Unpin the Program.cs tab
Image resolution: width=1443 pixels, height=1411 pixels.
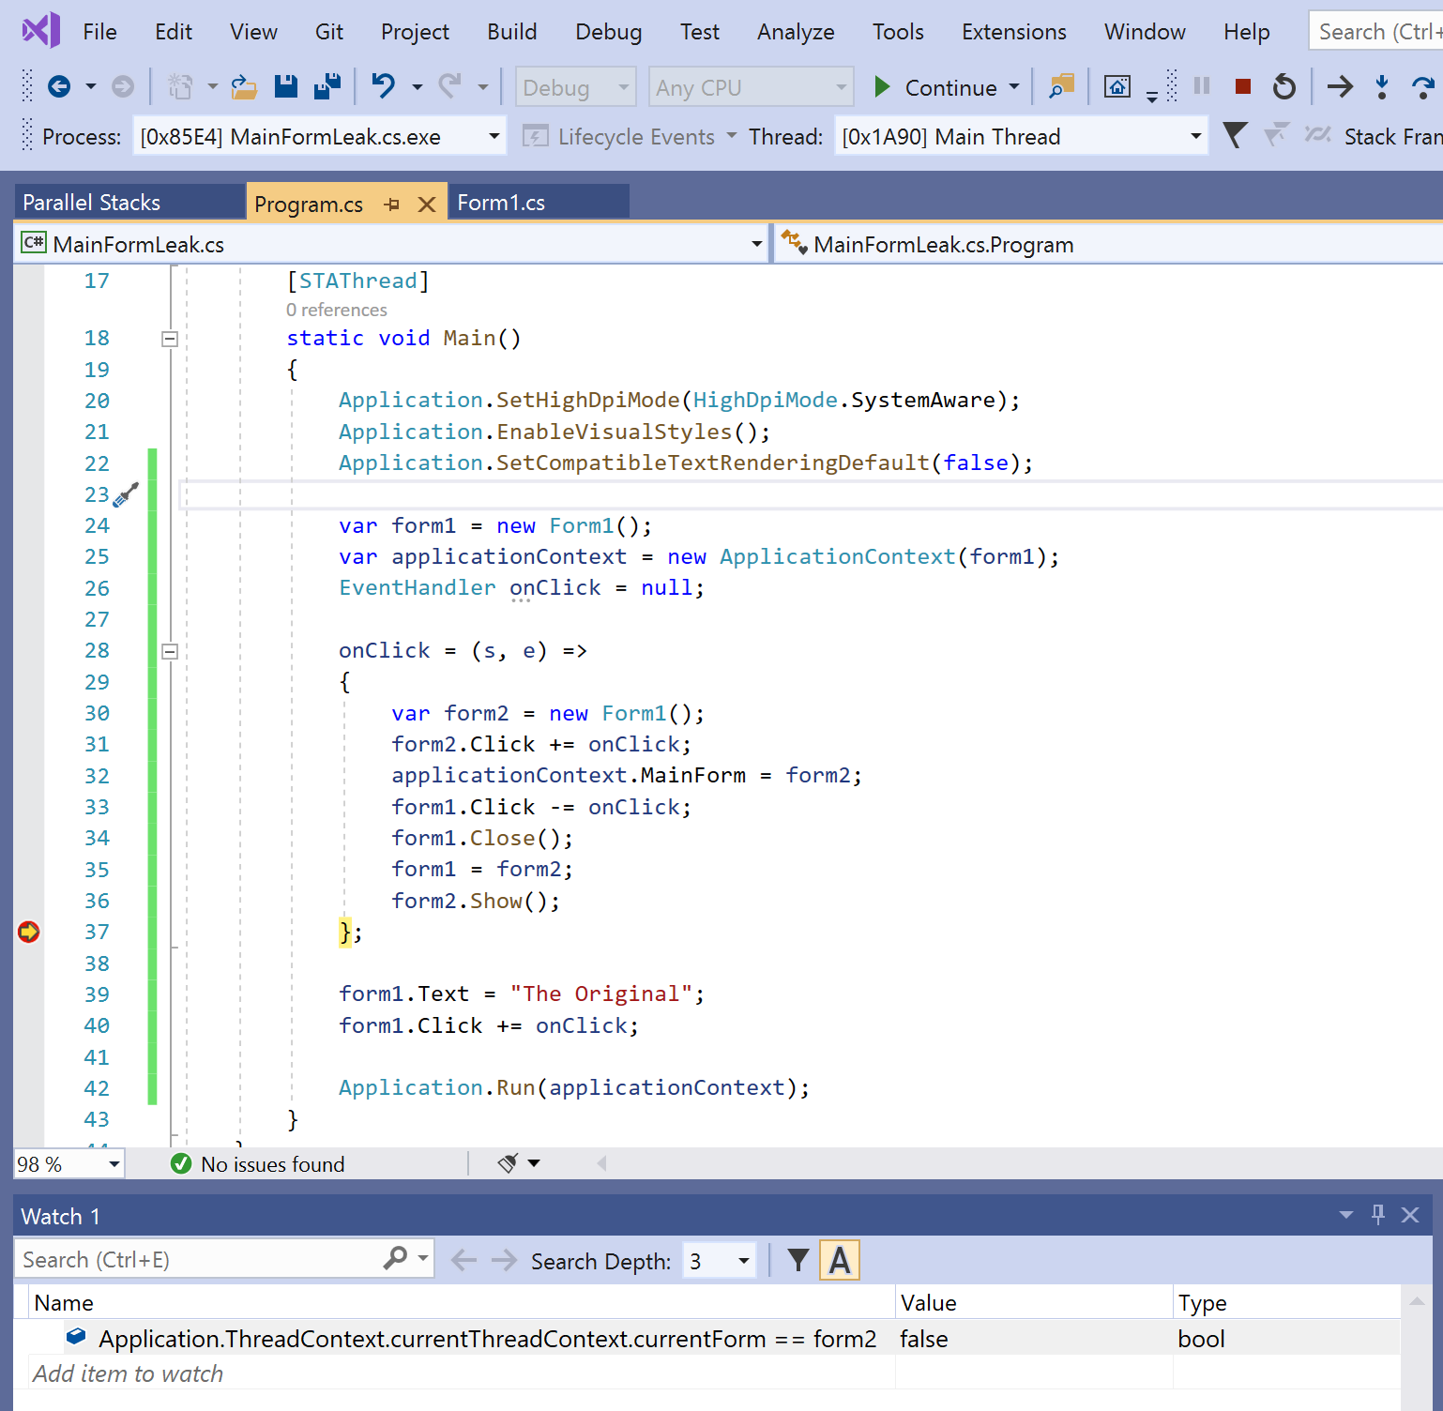(392, 203)
